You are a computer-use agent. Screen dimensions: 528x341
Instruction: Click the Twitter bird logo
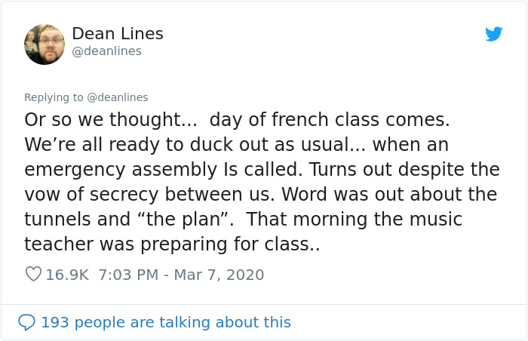[493, 34]
